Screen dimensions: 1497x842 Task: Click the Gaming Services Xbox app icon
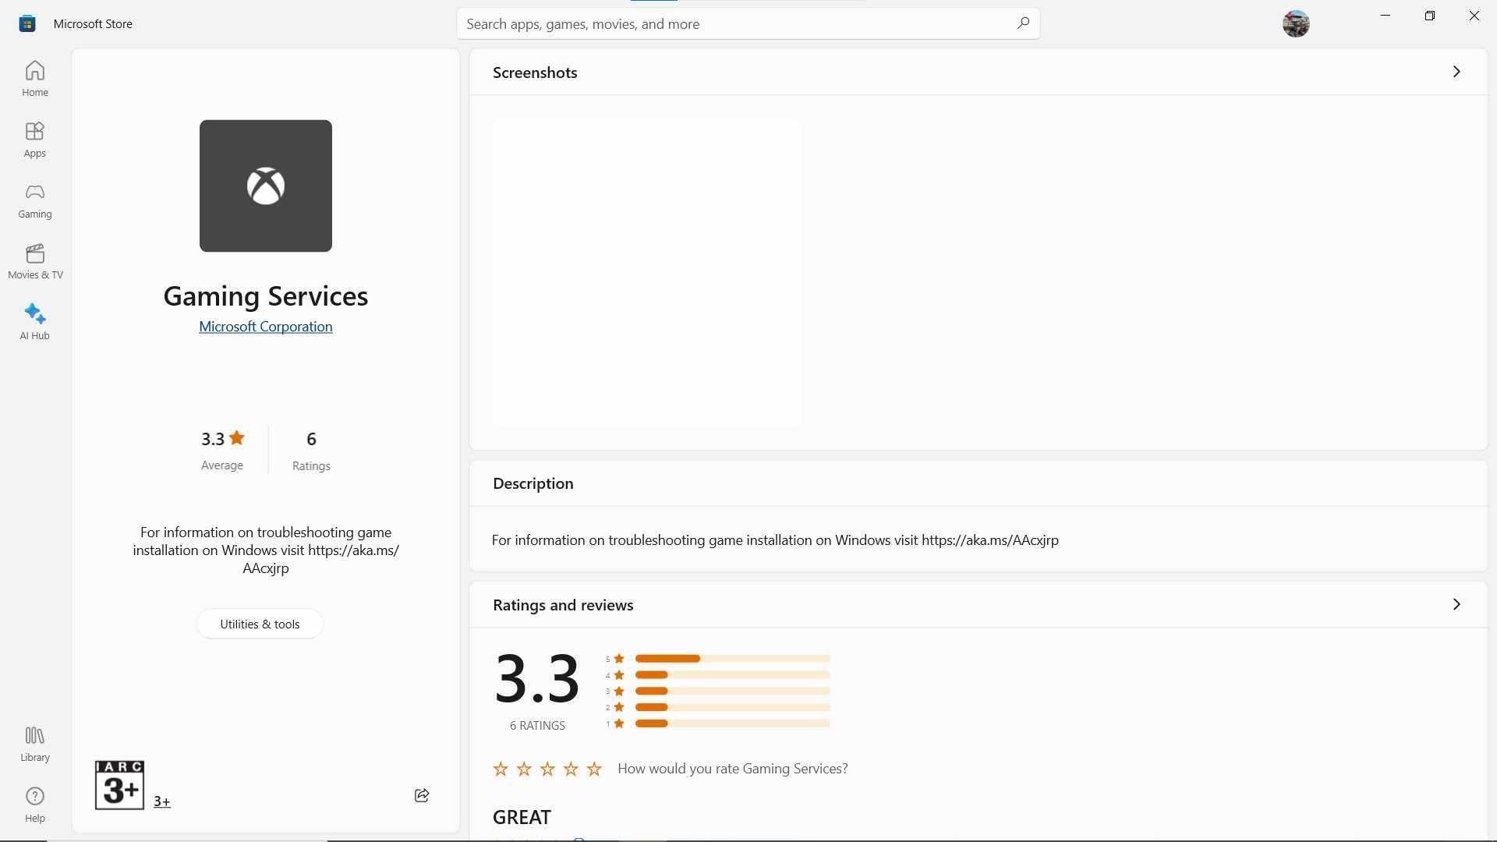pyautogui.click(x=266, y=186)
